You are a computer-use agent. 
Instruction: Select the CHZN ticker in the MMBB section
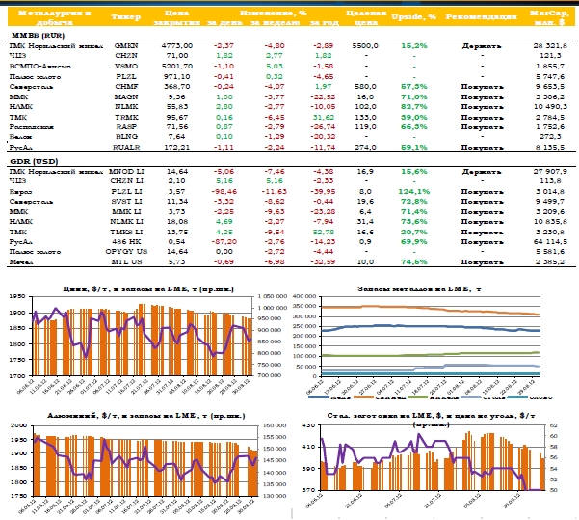point(126,56)
